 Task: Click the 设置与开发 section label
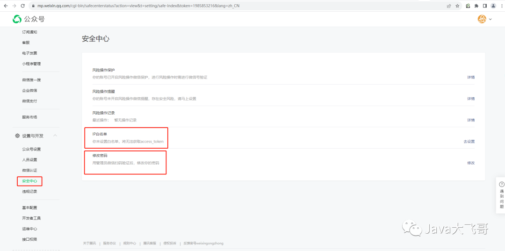[33, 136]
